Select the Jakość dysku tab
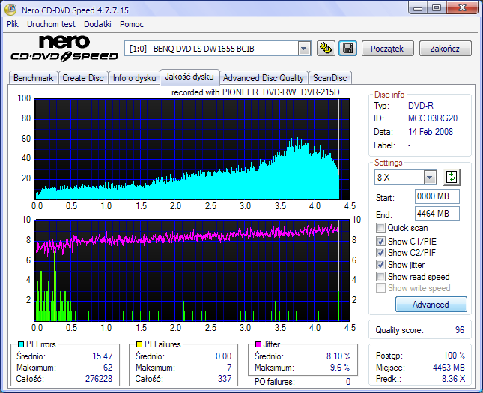The width and height of the screenshot is (483, 393). click(x=189, y=76)
